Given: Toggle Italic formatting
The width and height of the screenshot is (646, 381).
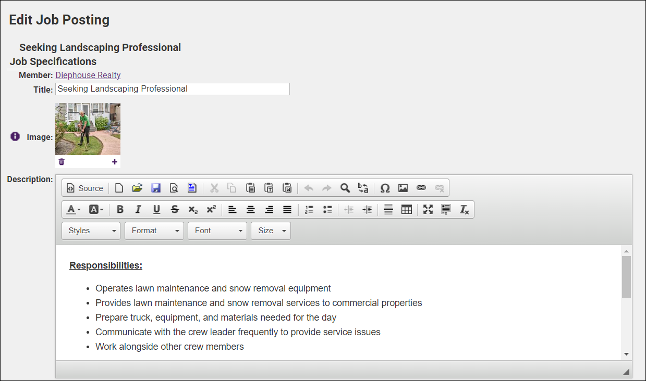Looking at the screenshot, I should pos(138,210).
